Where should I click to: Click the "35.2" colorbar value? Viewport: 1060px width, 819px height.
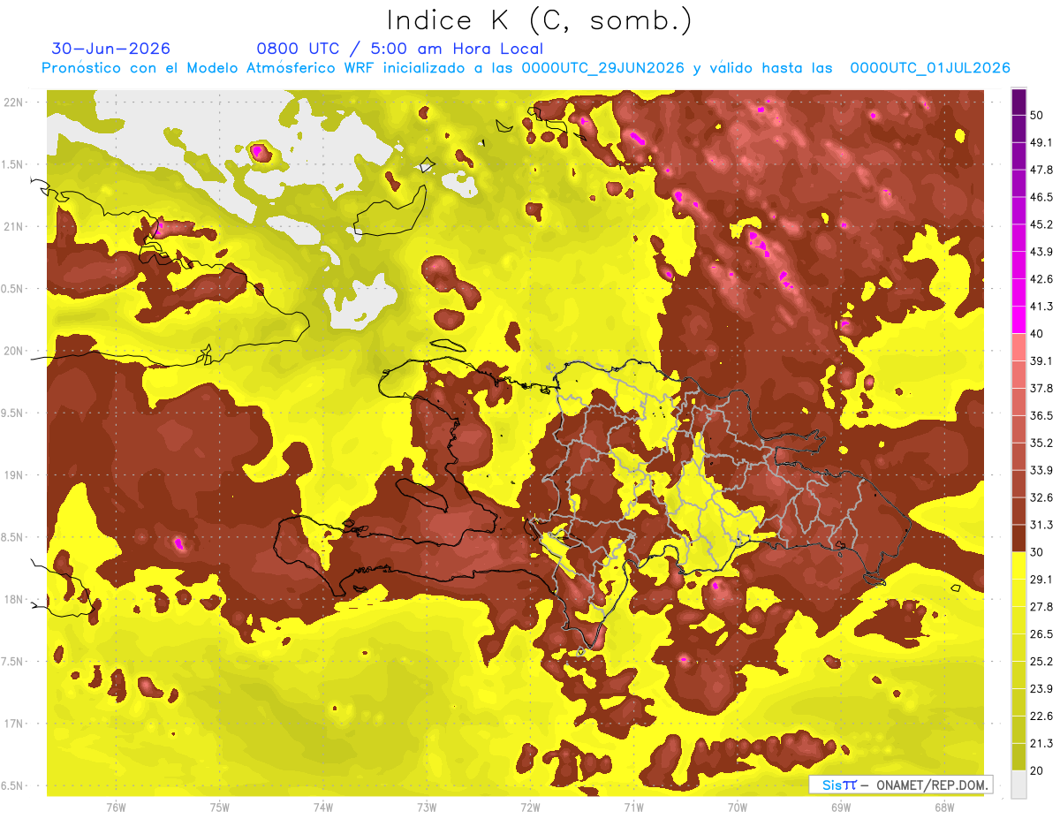coord(1041,443)
